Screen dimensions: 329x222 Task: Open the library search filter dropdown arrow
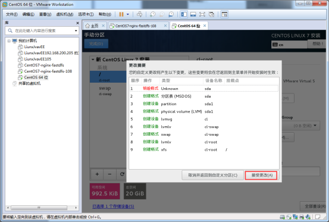76,31
